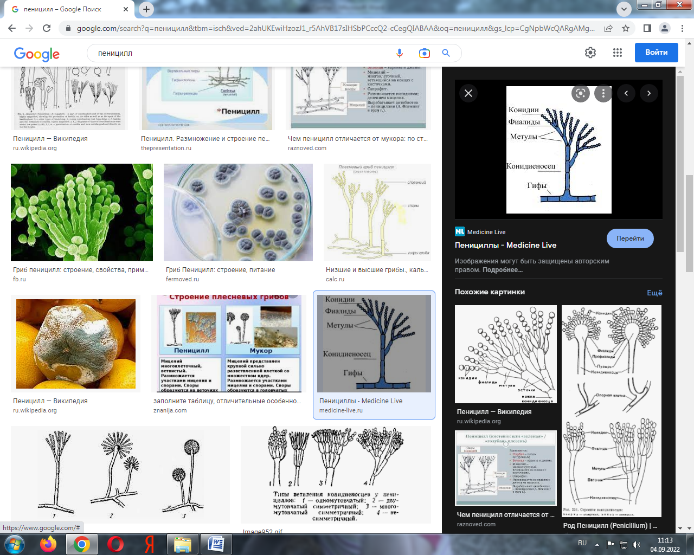Open the Chrome three-dot menu
Screen dimensions: 694x555
[683, 28]
